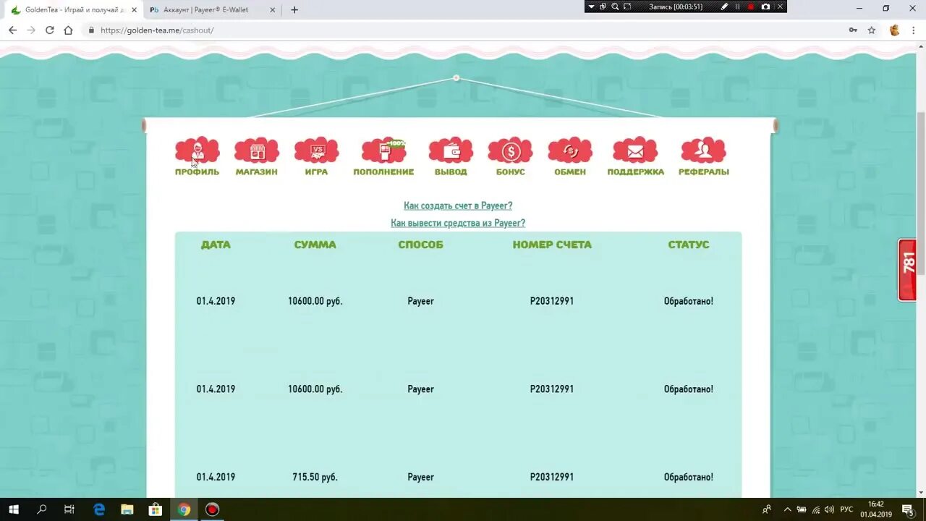Click the golden-tea.me address bar
Screen dimensions: 926x521
tap(463, 30)
